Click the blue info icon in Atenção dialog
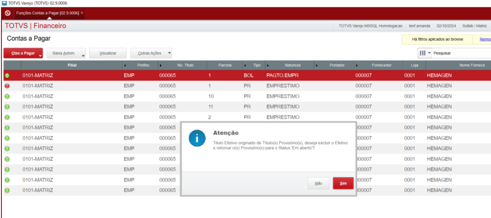Image resolution: width=491 pixels, height=218 pixels. click(x=197, y=138)
